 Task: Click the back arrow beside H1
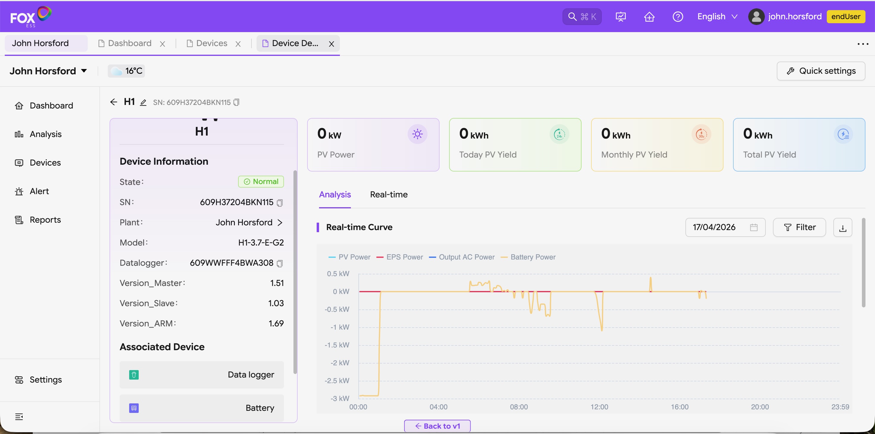tap(113, 102)
